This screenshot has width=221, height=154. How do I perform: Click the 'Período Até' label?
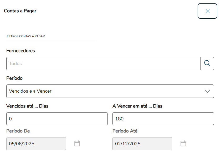[x=125, y=131]
